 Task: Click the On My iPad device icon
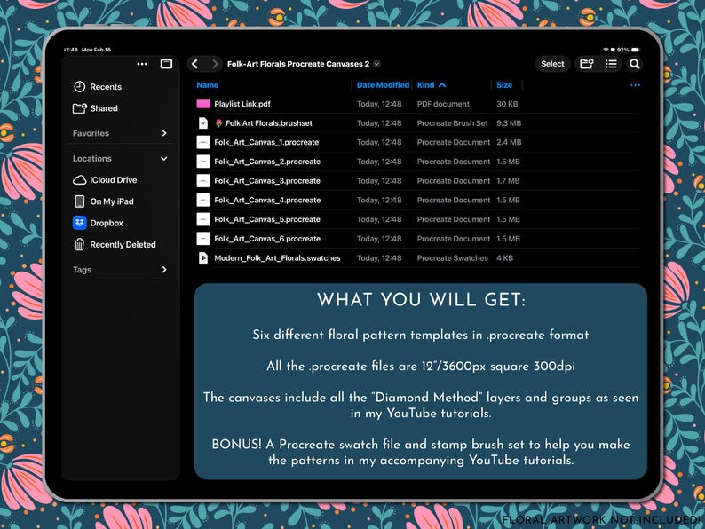[80, 201]
